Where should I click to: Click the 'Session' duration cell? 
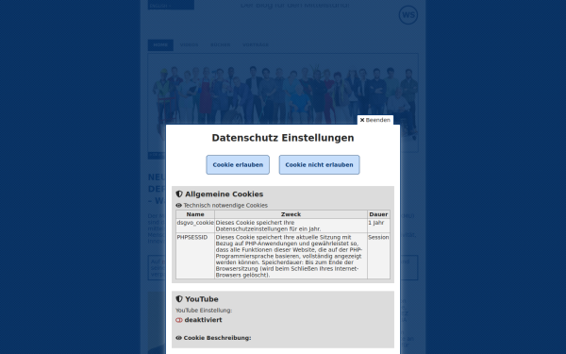point(378,256)
